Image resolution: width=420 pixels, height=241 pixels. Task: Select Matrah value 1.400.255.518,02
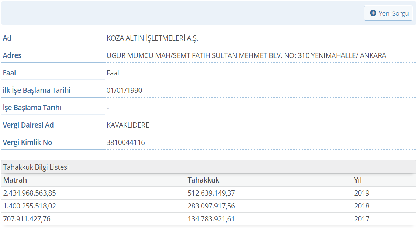click(30, 206)
